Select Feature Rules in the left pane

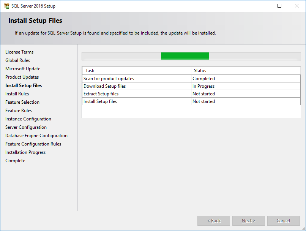pos(19,110)
